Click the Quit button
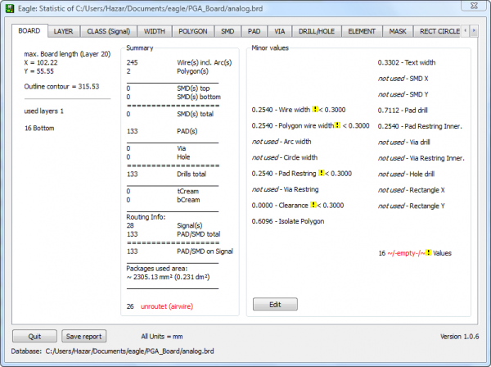 click(34, 337)
